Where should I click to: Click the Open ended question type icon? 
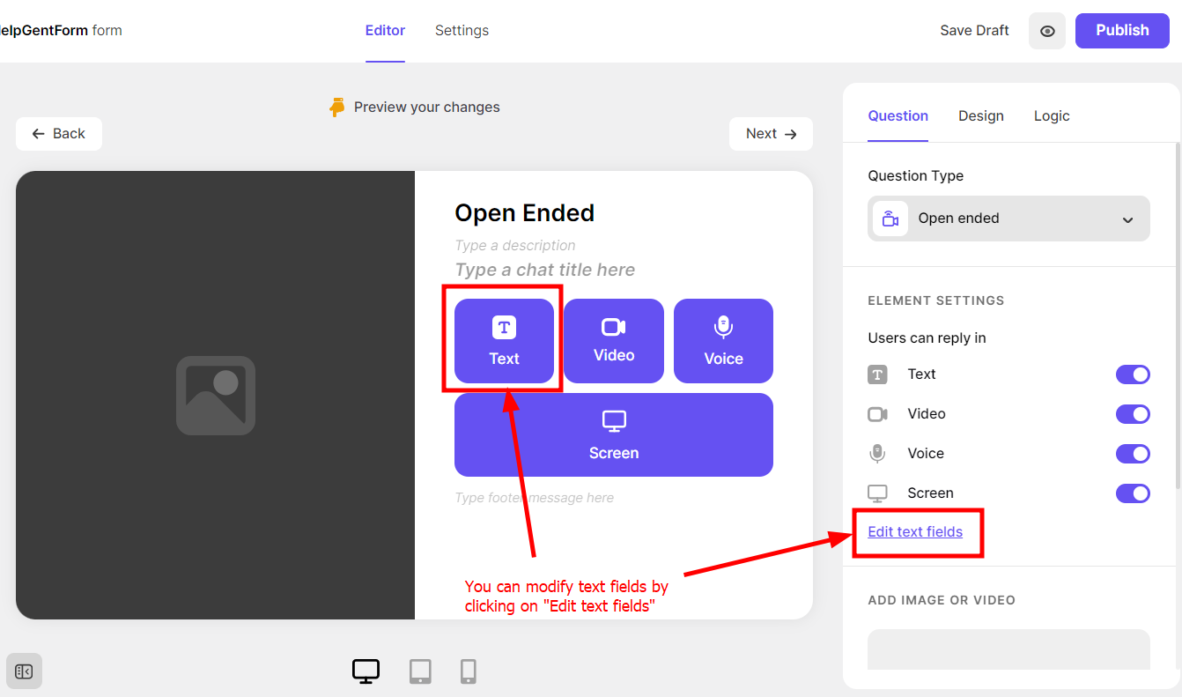coord(890,219)
